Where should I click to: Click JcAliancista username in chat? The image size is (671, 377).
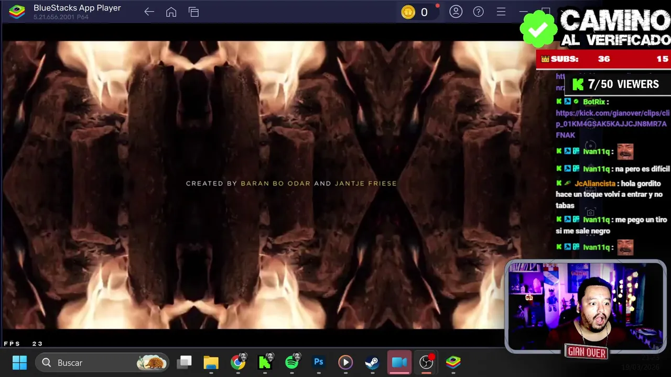pyautogui.click(x=595, y=184)
